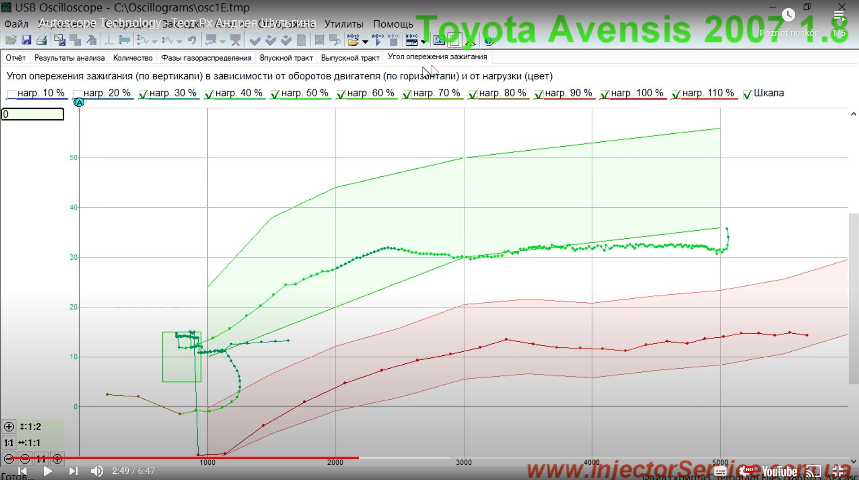This screenshot has width=859, height=480.
Task: Click the red X delete-waveform icon
Action: 235,40
